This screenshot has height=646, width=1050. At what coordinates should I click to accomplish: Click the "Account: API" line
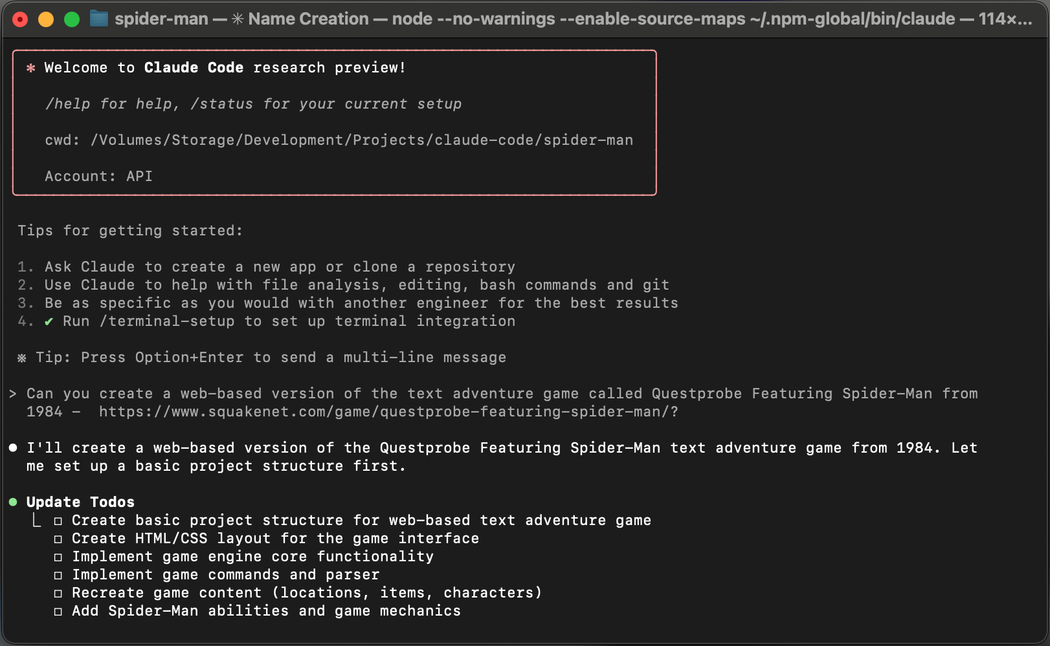[x=98, y=177]
